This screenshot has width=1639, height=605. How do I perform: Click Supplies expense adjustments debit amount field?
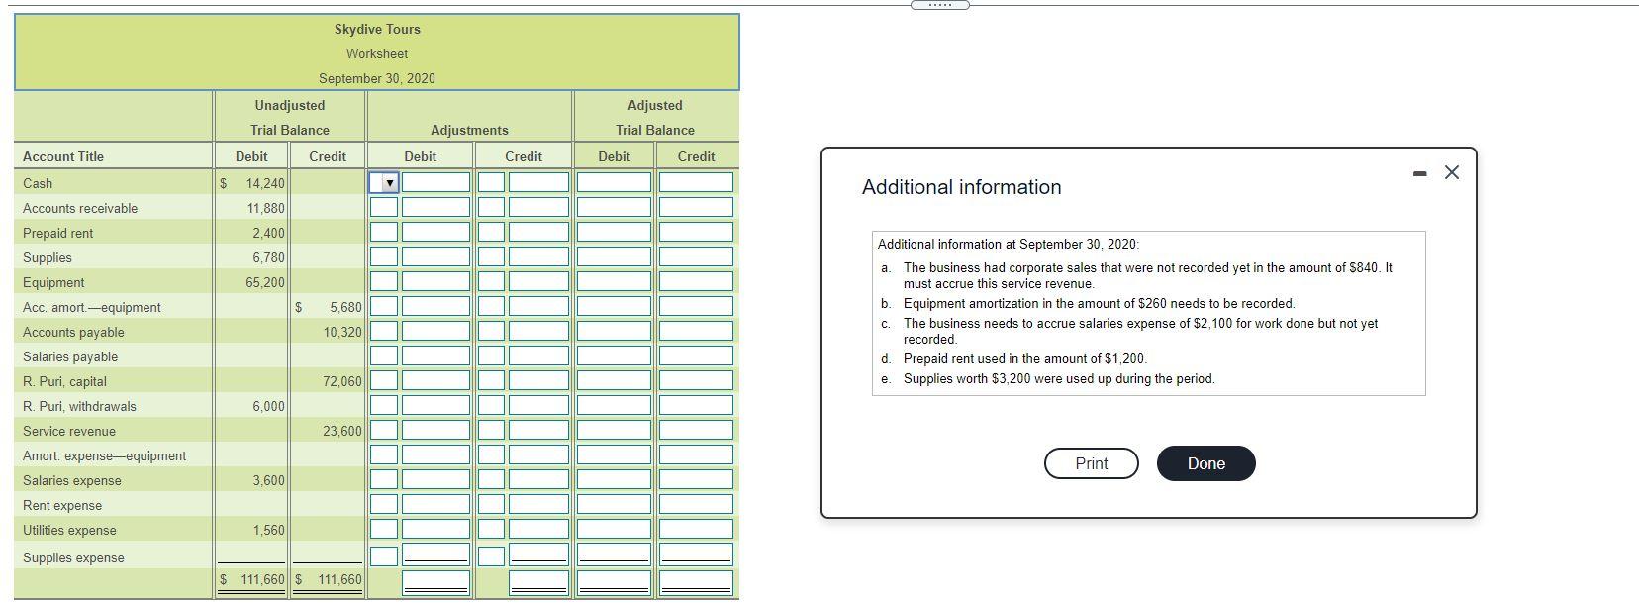click(435, 555)
